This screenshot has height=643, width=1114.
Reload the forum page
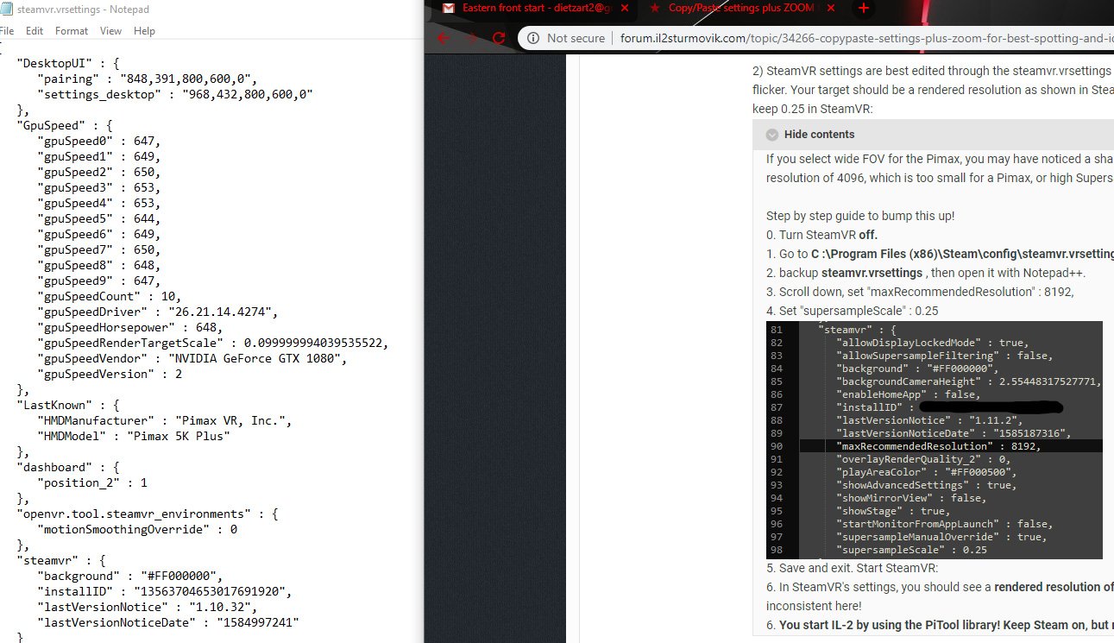pos(498,38)
